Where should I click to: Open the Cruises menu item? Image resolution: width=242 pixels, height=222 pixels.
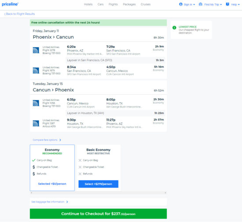(146, 4)
